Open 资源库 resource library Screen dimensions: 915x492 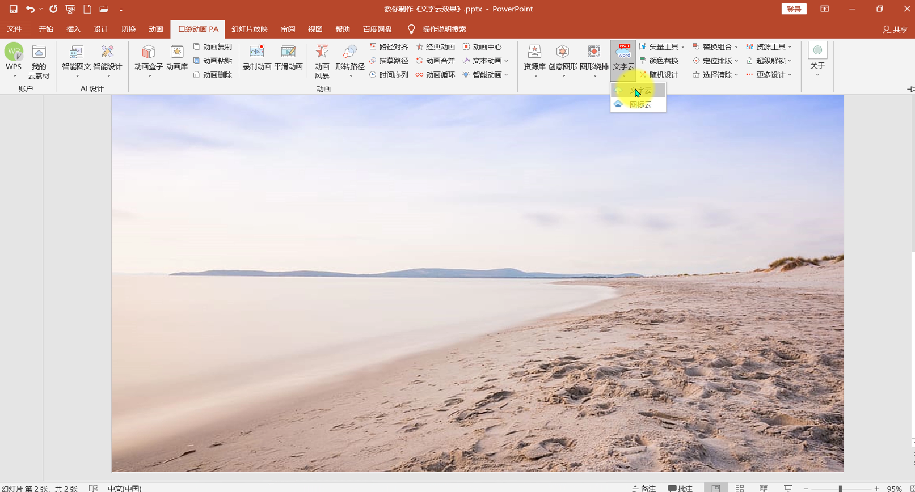point(534,61)
